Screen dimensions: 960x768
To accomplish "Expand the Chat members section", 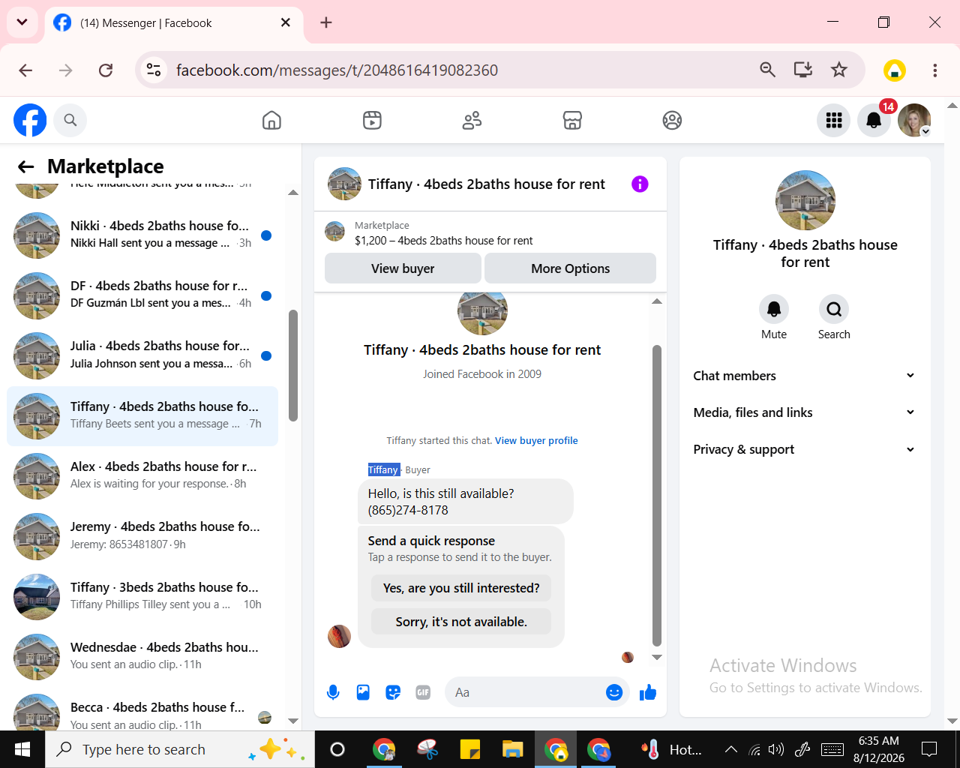I will pyautogui.click(x=805, y=376).
